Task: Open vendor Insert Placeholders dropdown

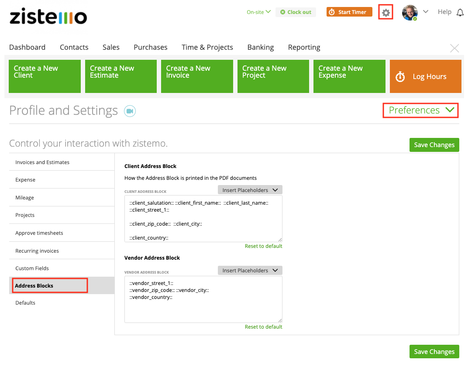Action: [250, 271]
